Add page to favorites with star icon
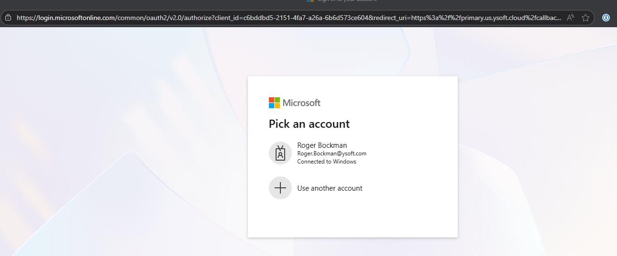Image resolution: width=617 pixels, height=256 pixels. [586, 18]
